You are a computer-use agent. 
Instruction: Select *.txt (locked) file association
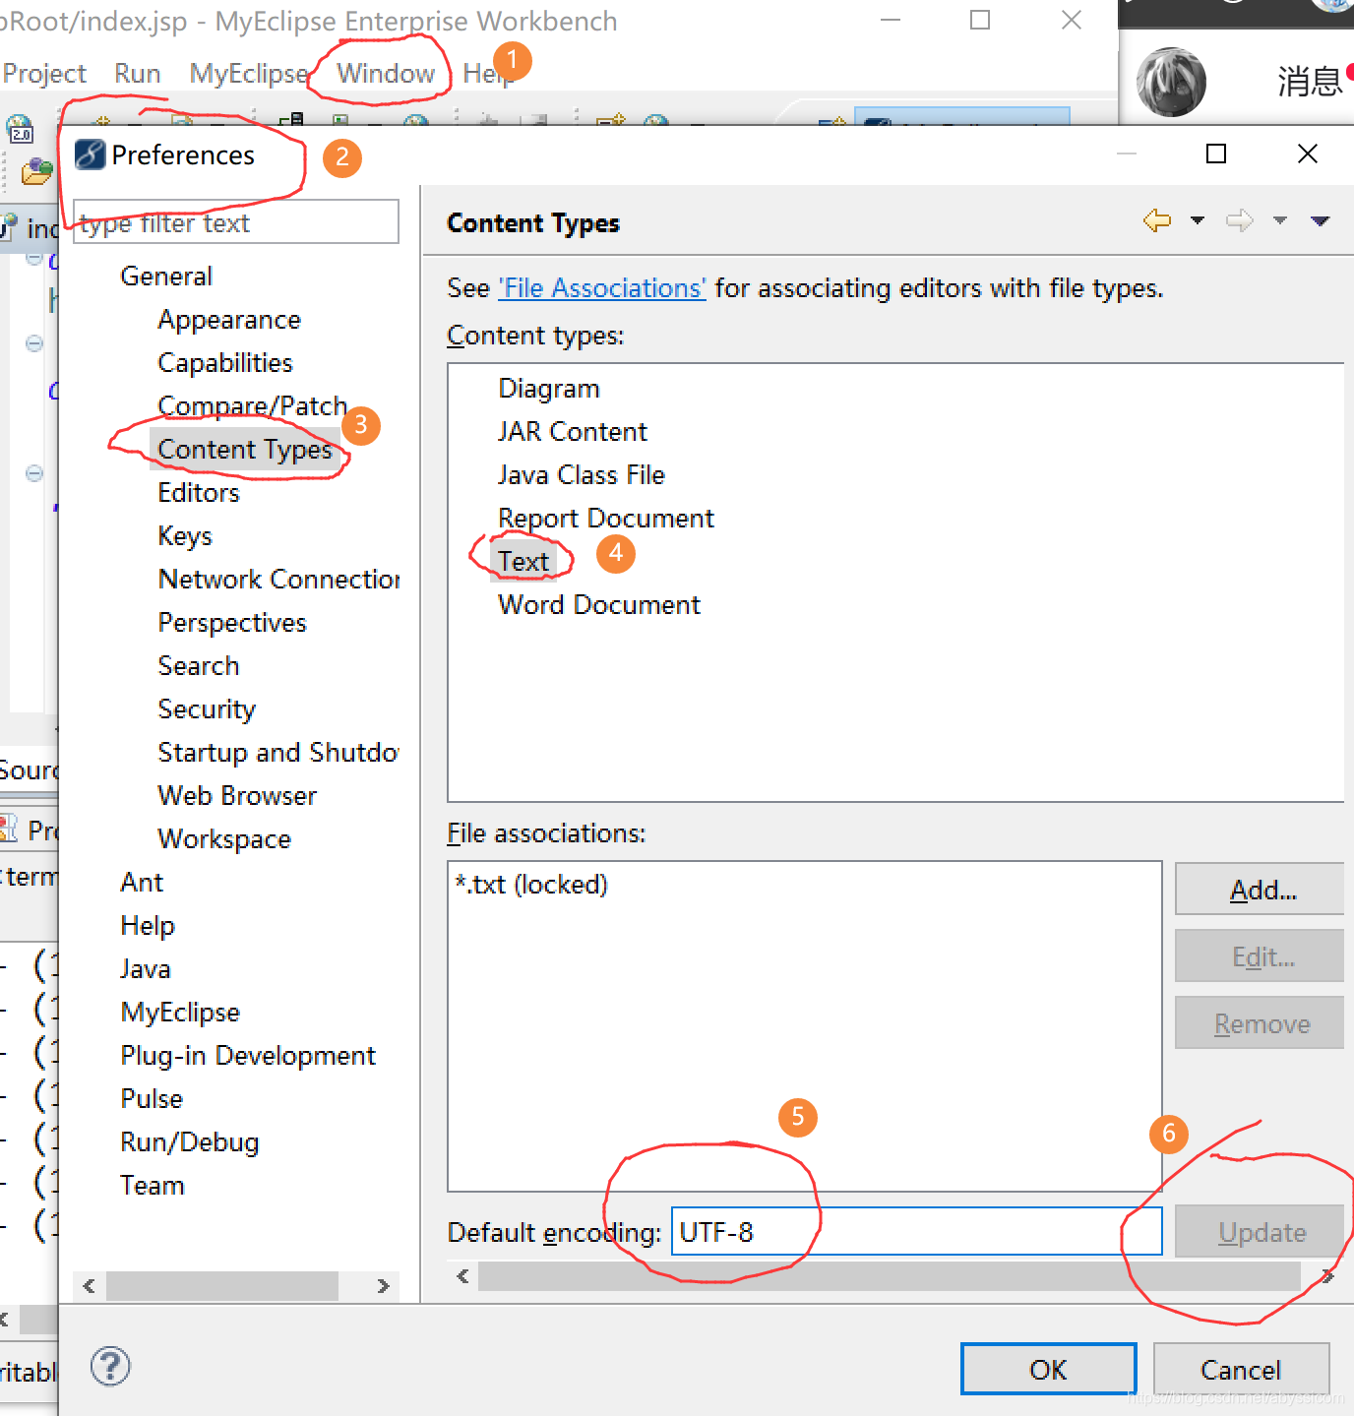click(531, 884)
